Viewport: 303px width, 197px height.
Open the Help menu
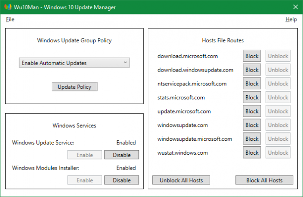(x=291, y=20)
